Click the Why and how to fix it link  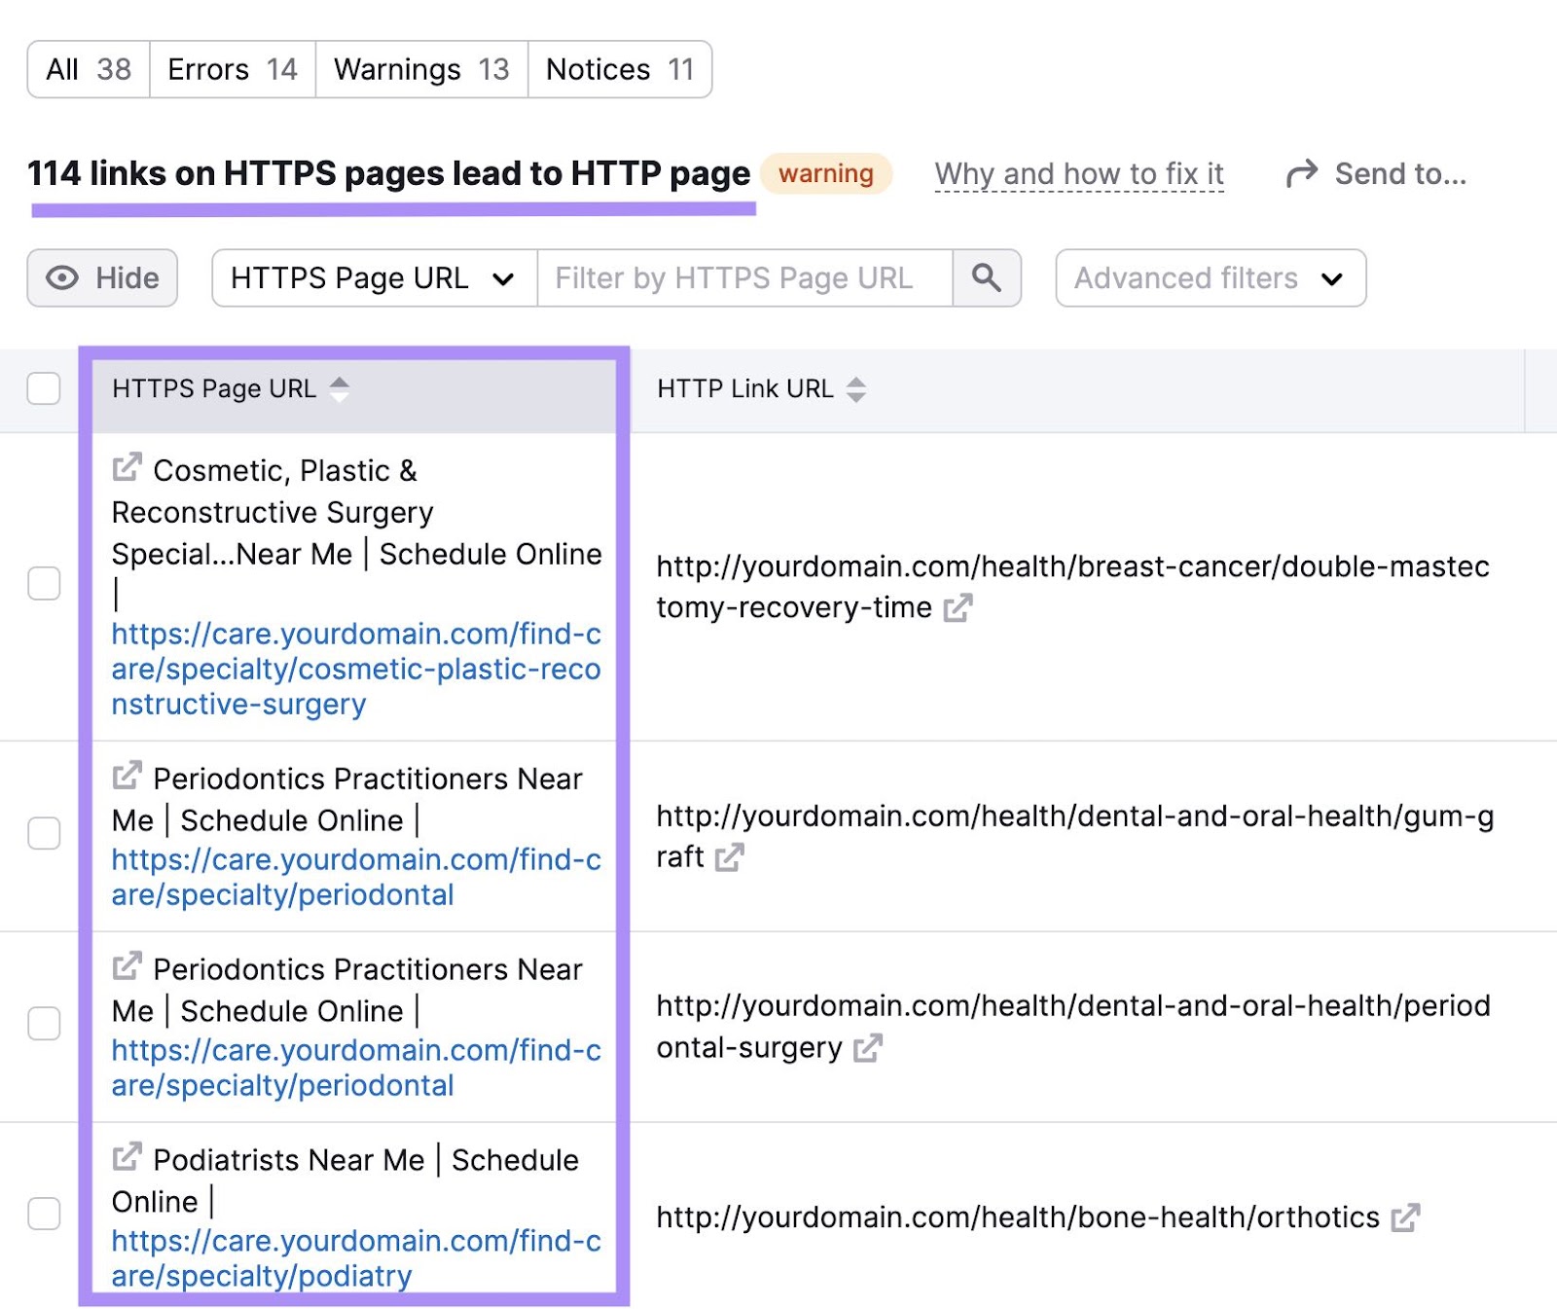click(1078, 174)
